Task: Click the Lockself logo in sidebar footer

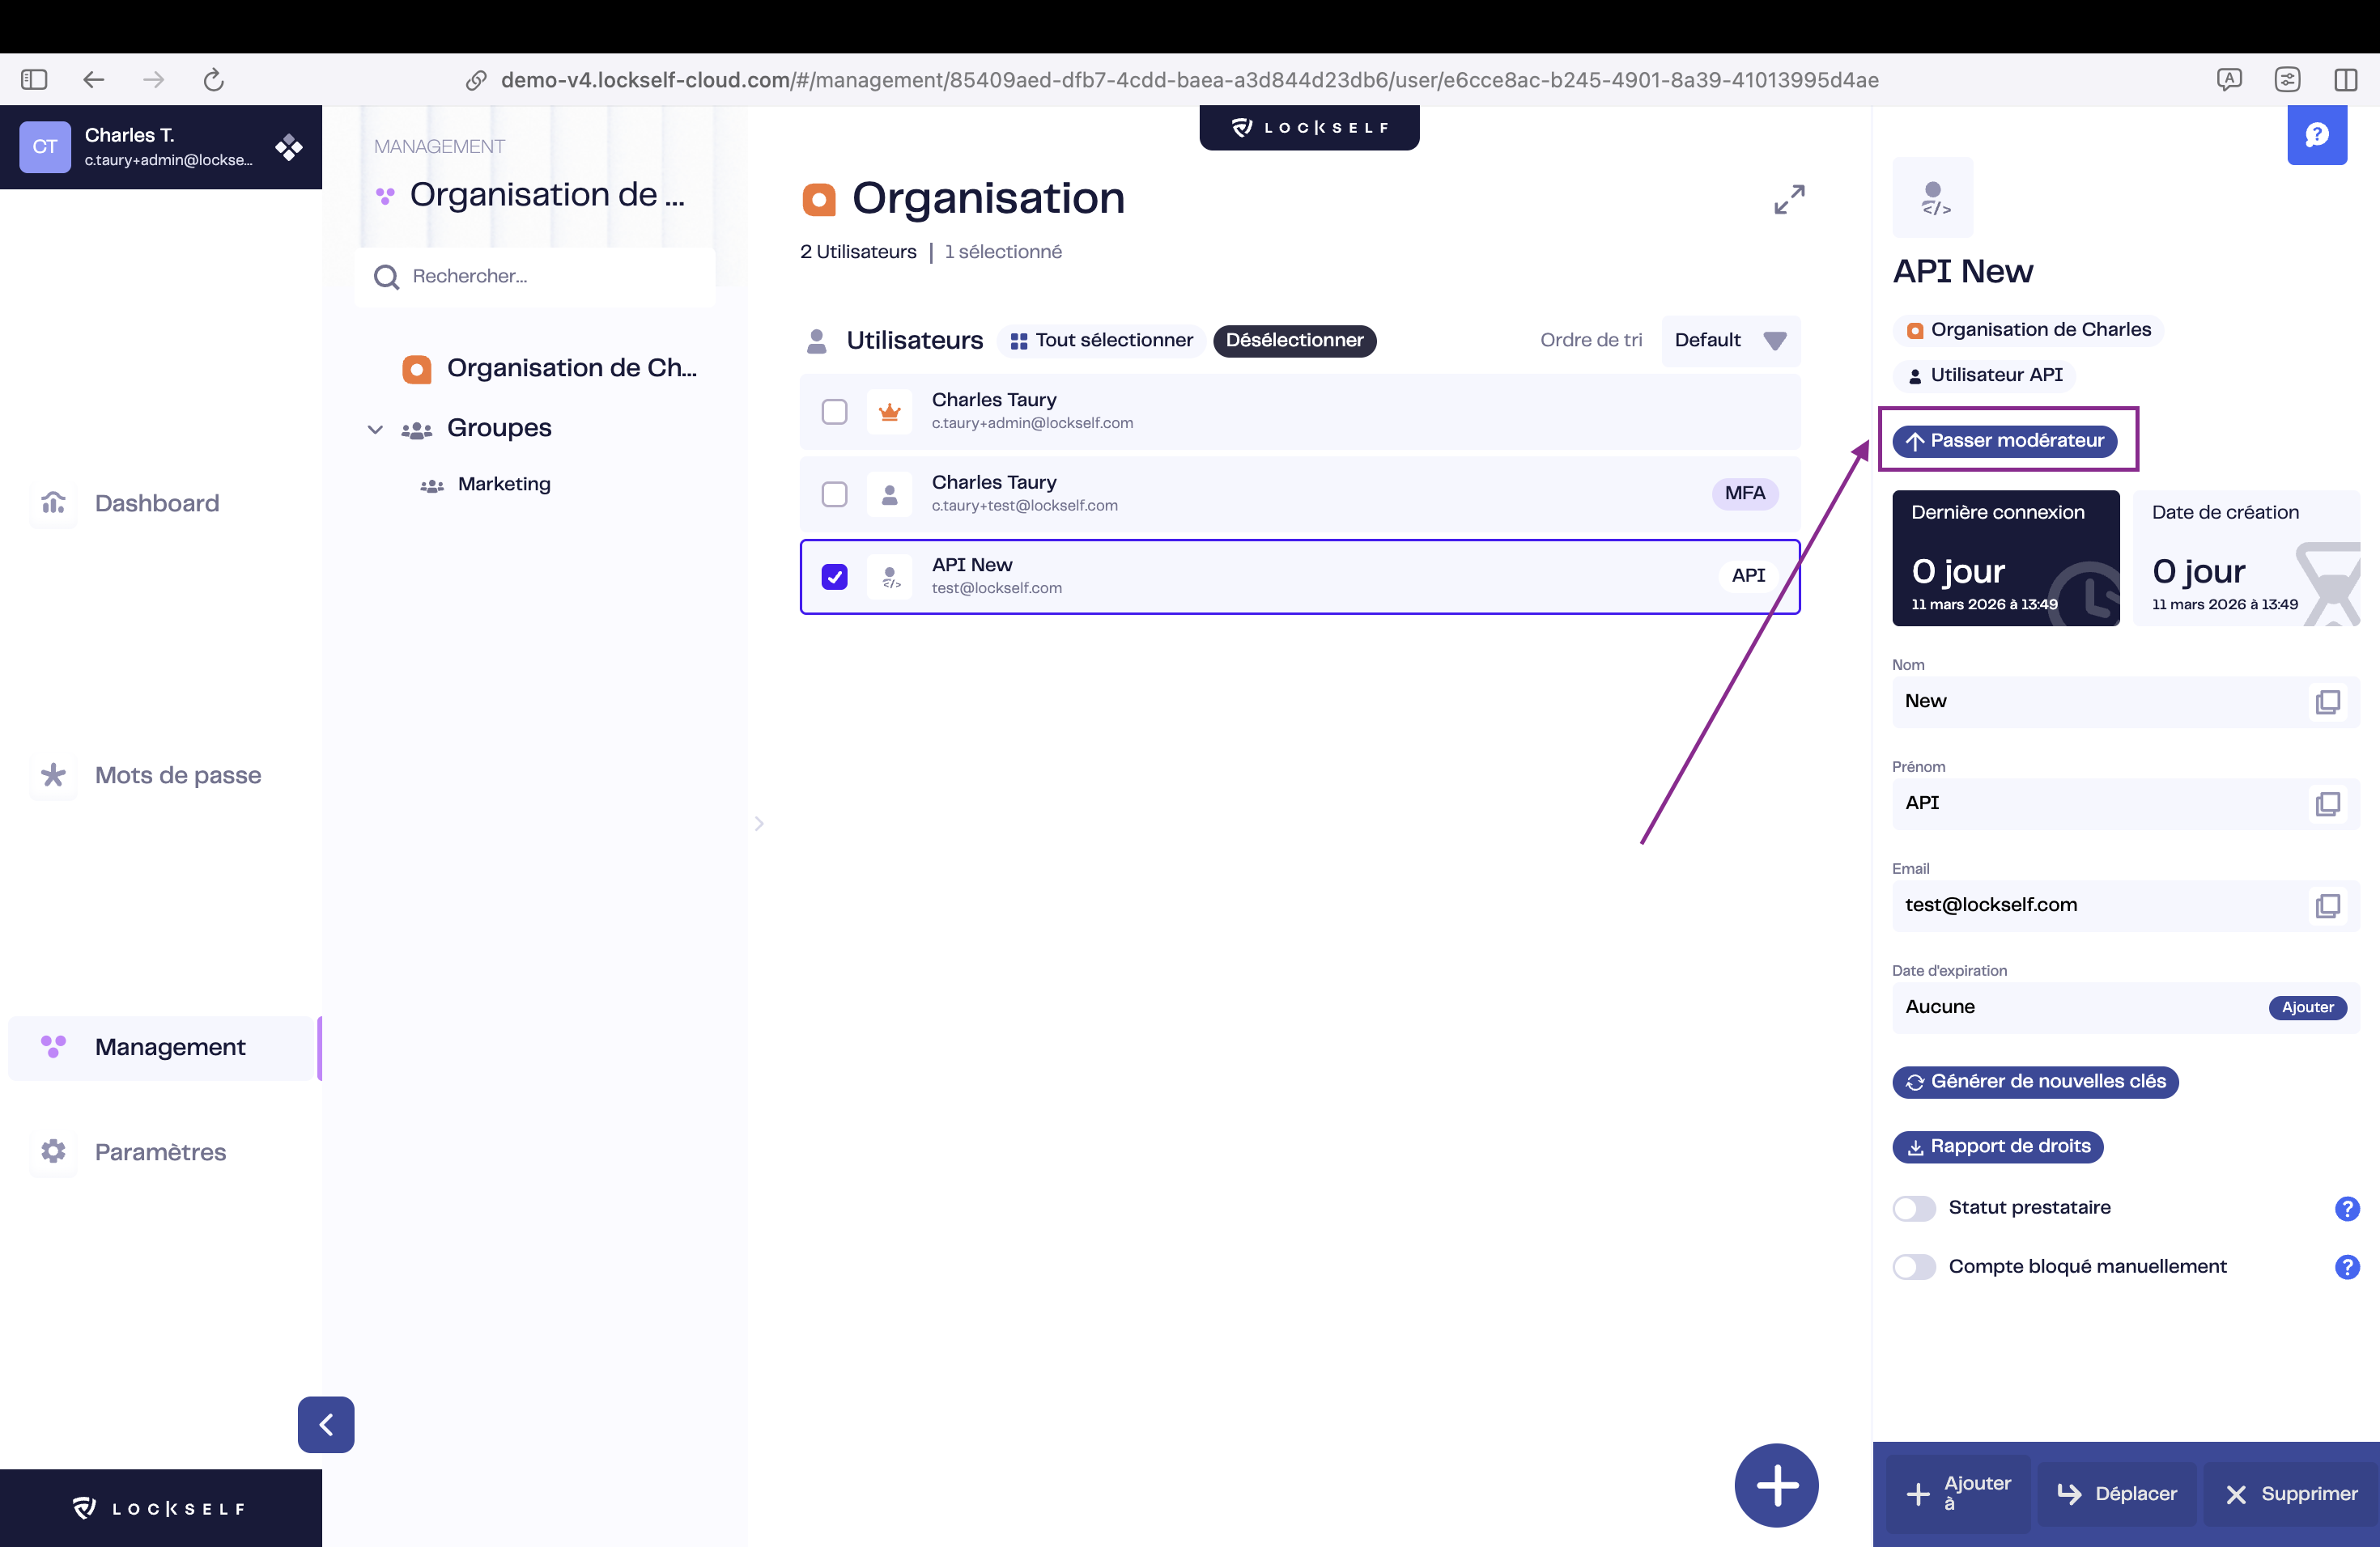Action: click(160, 1508)
